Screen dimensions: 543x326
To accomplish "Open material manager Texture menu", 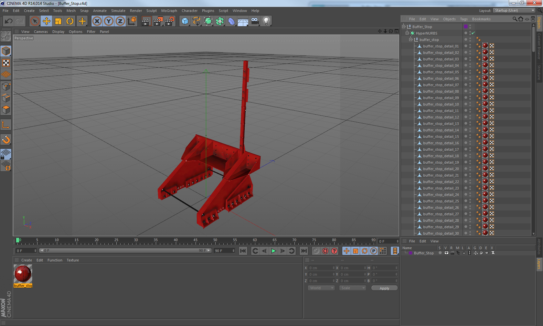I will point(73,260).
